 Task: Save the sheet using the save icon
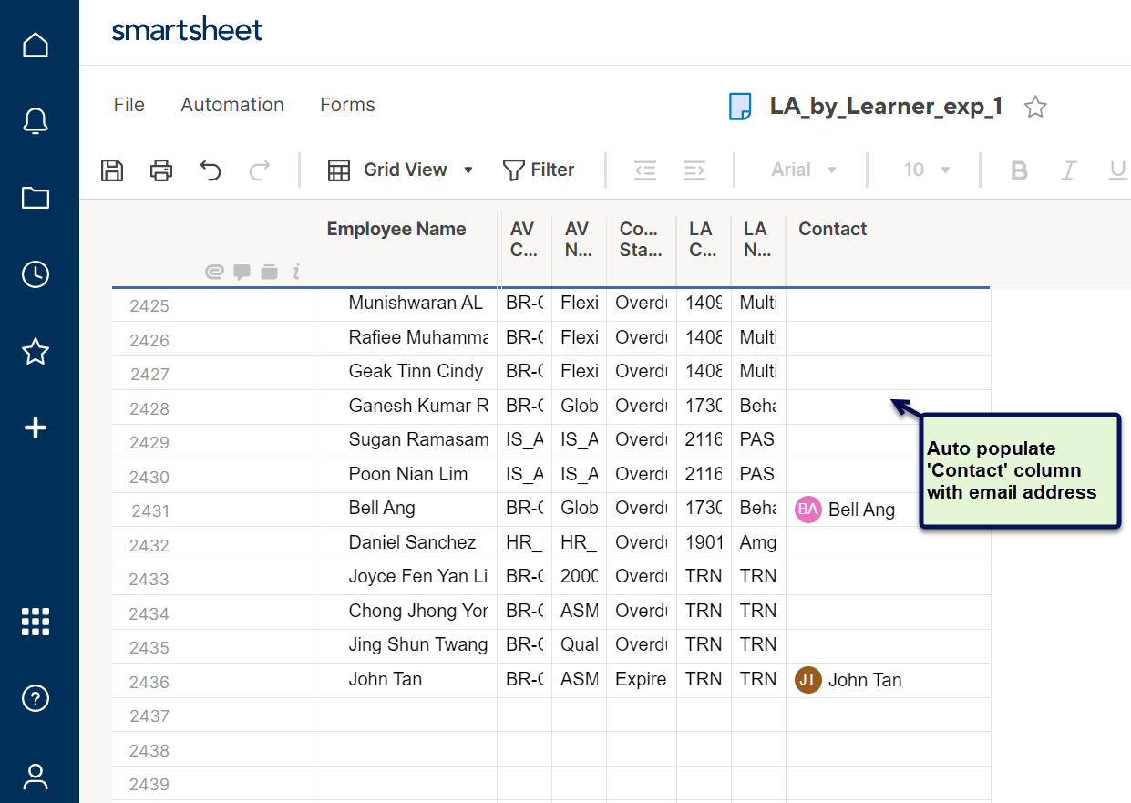point(111,170)
